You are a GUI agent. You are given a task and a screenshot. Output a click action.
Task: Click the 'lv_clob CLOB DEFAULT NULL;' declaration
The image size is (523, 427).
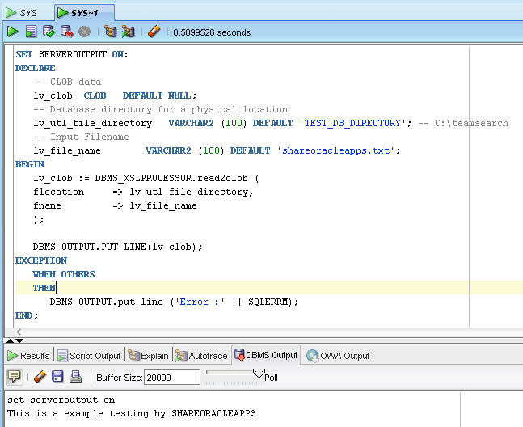[115, 95]
